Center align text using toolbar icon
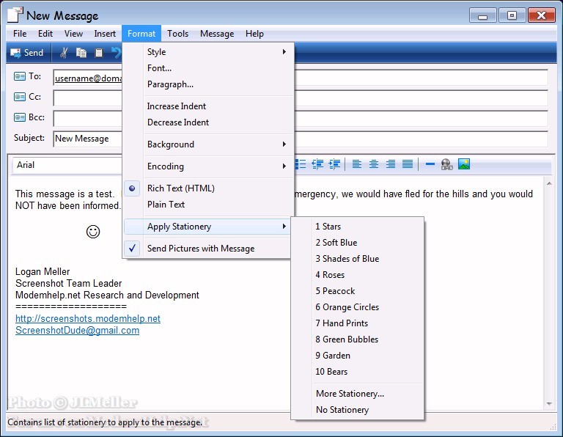Screen dimensions: 563x437 point(373,164)
